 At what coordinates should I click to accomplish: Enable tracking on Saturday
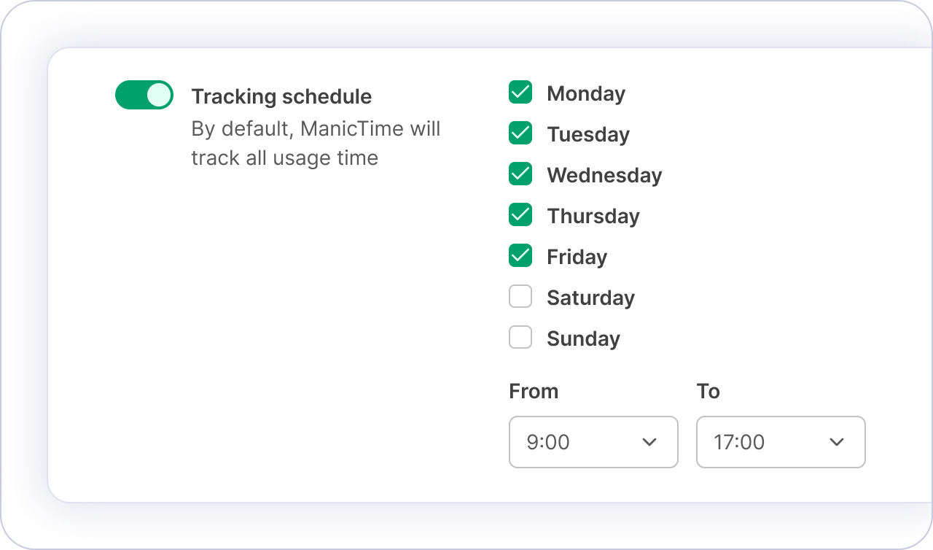pos(520,297)
